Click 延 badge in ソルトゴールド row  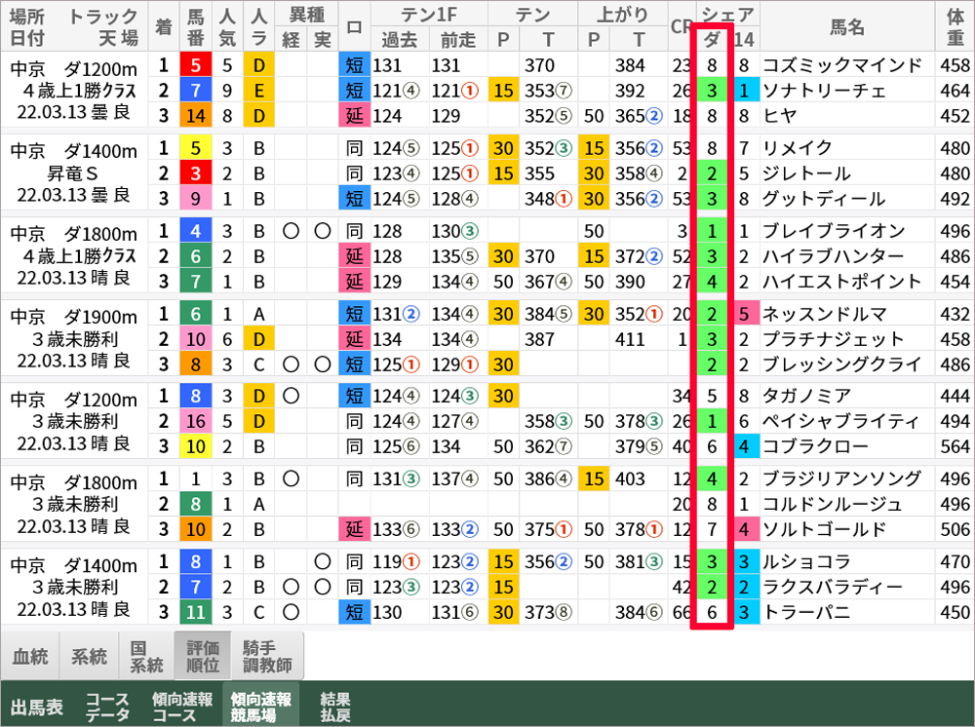[x=355, y=529]
